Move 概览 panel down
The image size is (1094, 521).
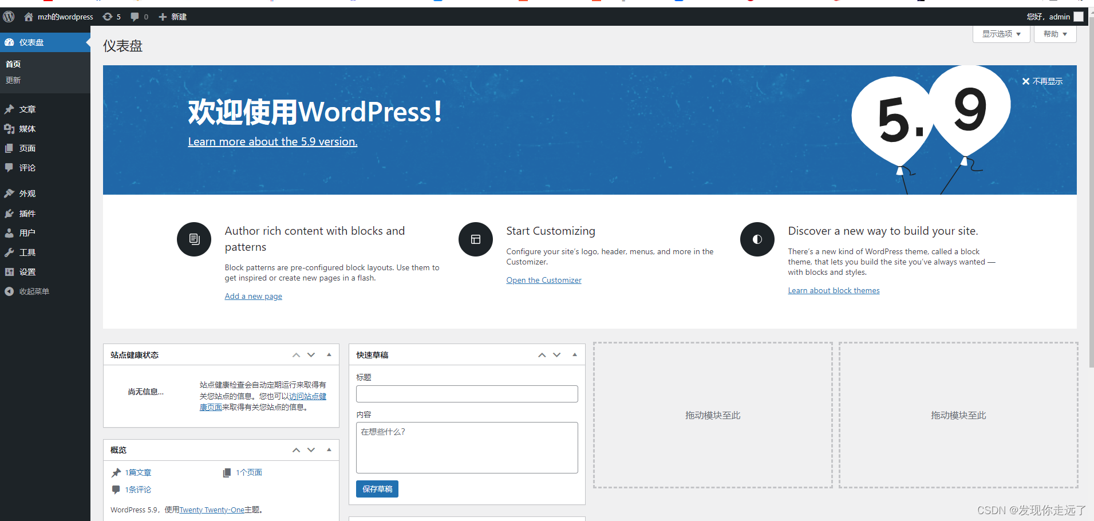pos(311,450)
